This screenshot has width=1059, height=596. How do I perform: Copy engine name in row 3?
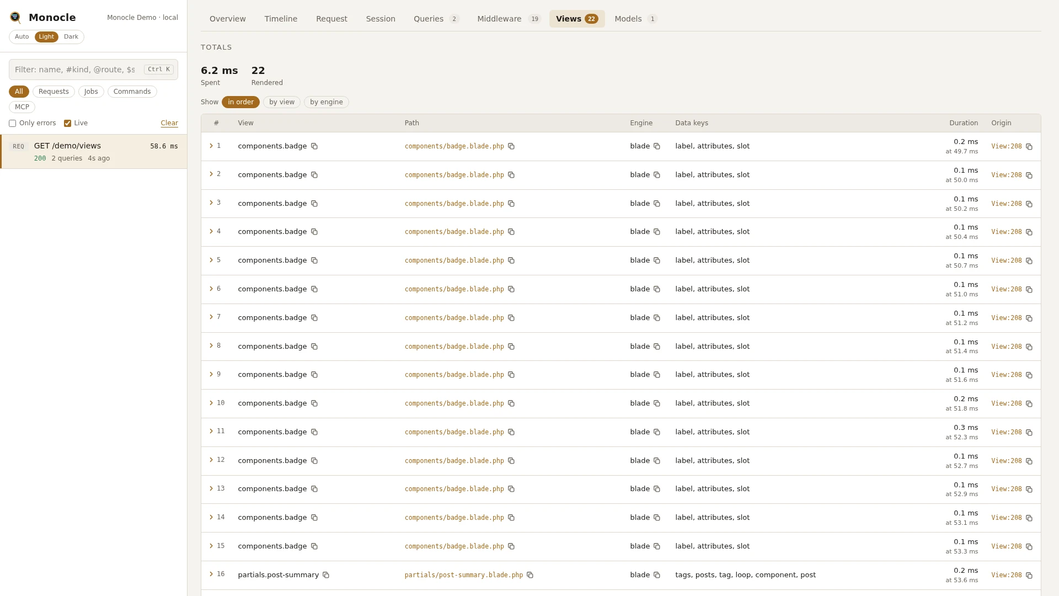[x=657, y=204]
